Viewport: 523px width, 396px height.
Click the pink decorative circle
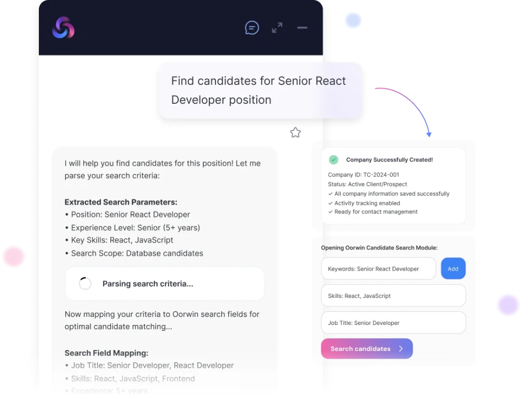[13, 257]
